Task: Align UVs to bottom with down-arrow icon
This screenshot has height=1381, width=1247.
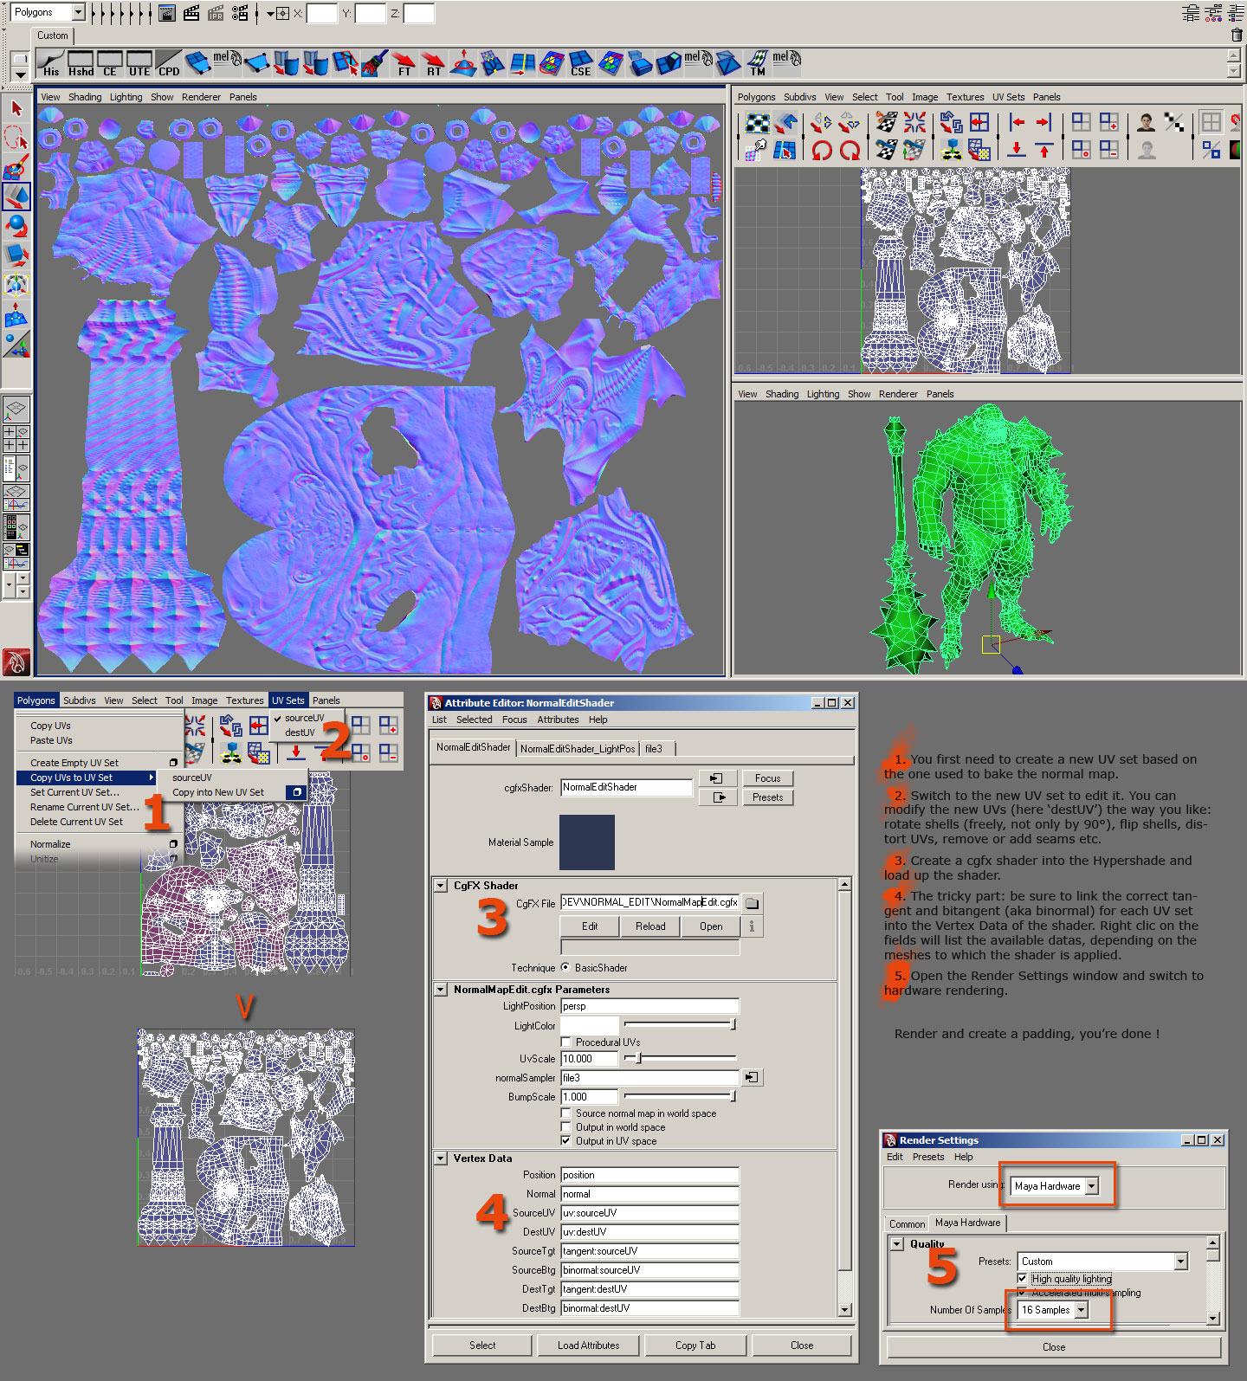Action: tap(1018, 150)
